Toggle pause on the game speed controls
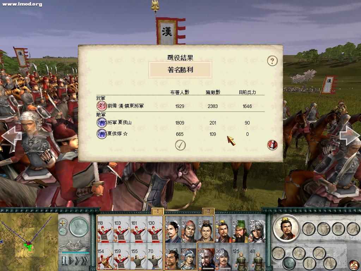Image resolution: width=361 pixels, height=271 pixels. click(65, 261)
